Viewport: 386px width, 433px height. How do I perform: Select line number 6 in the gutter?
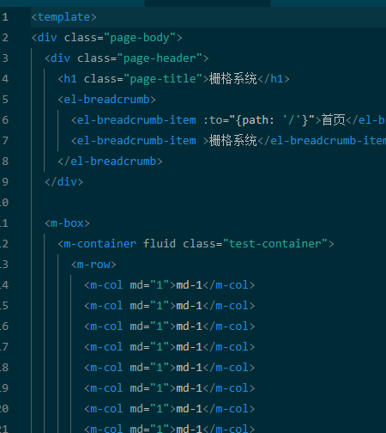(x=5, y=120)
